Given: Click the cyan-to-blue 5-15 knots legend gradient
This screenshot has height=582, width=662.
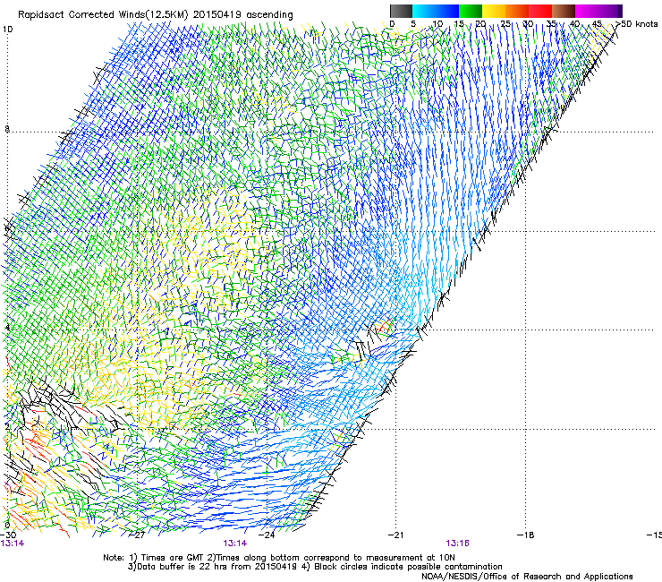Looking at the screenshot, I should coord(436,11).
